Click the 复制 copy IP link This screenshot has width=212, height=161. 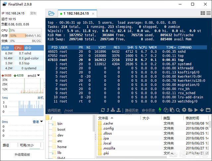[33, 14]
